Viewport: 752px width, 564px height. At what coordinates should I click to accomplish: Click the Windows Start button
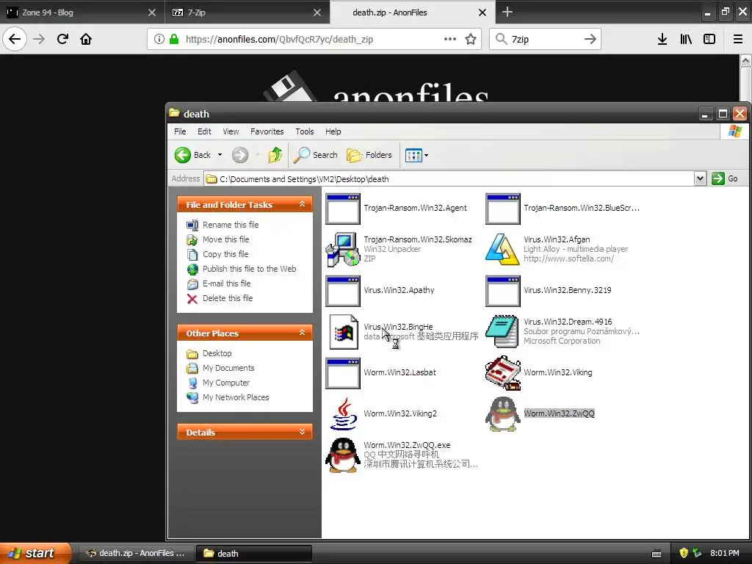tap(35, 553)
